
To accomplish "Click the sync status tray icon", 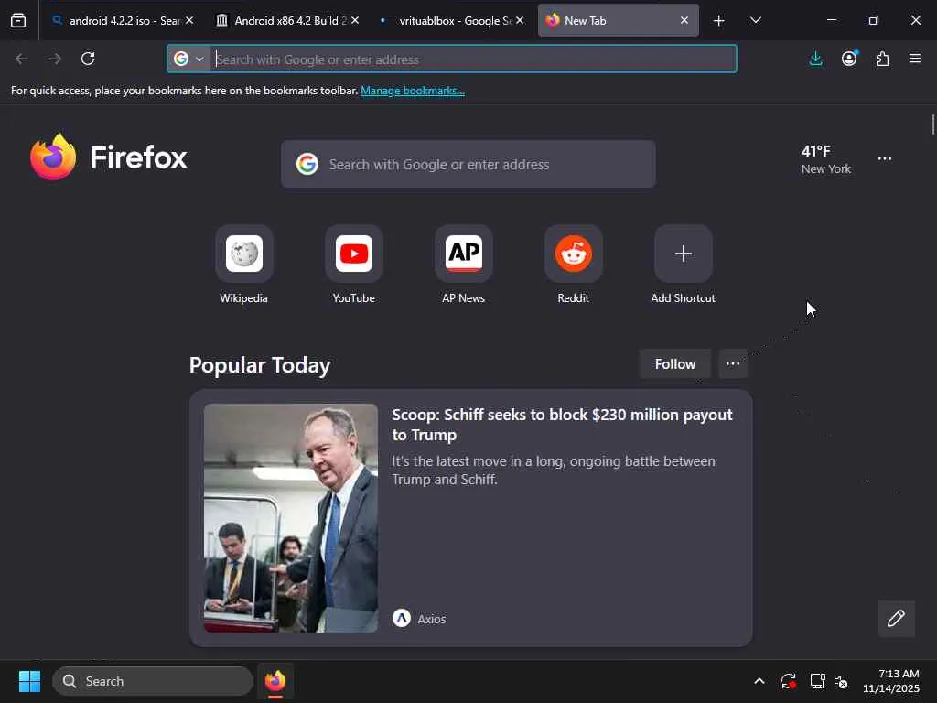I will 788,681.
